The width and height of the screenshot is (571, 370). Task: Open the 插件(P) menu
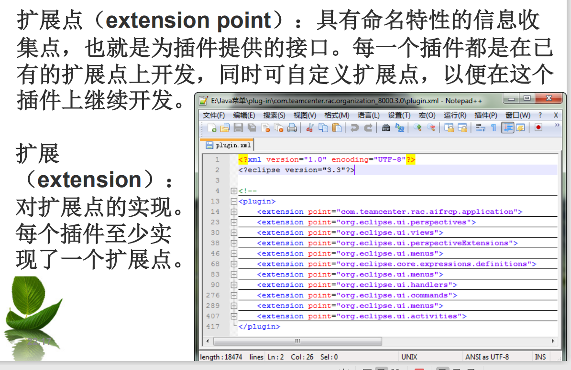pyautogui.click(x=485, y=115)
